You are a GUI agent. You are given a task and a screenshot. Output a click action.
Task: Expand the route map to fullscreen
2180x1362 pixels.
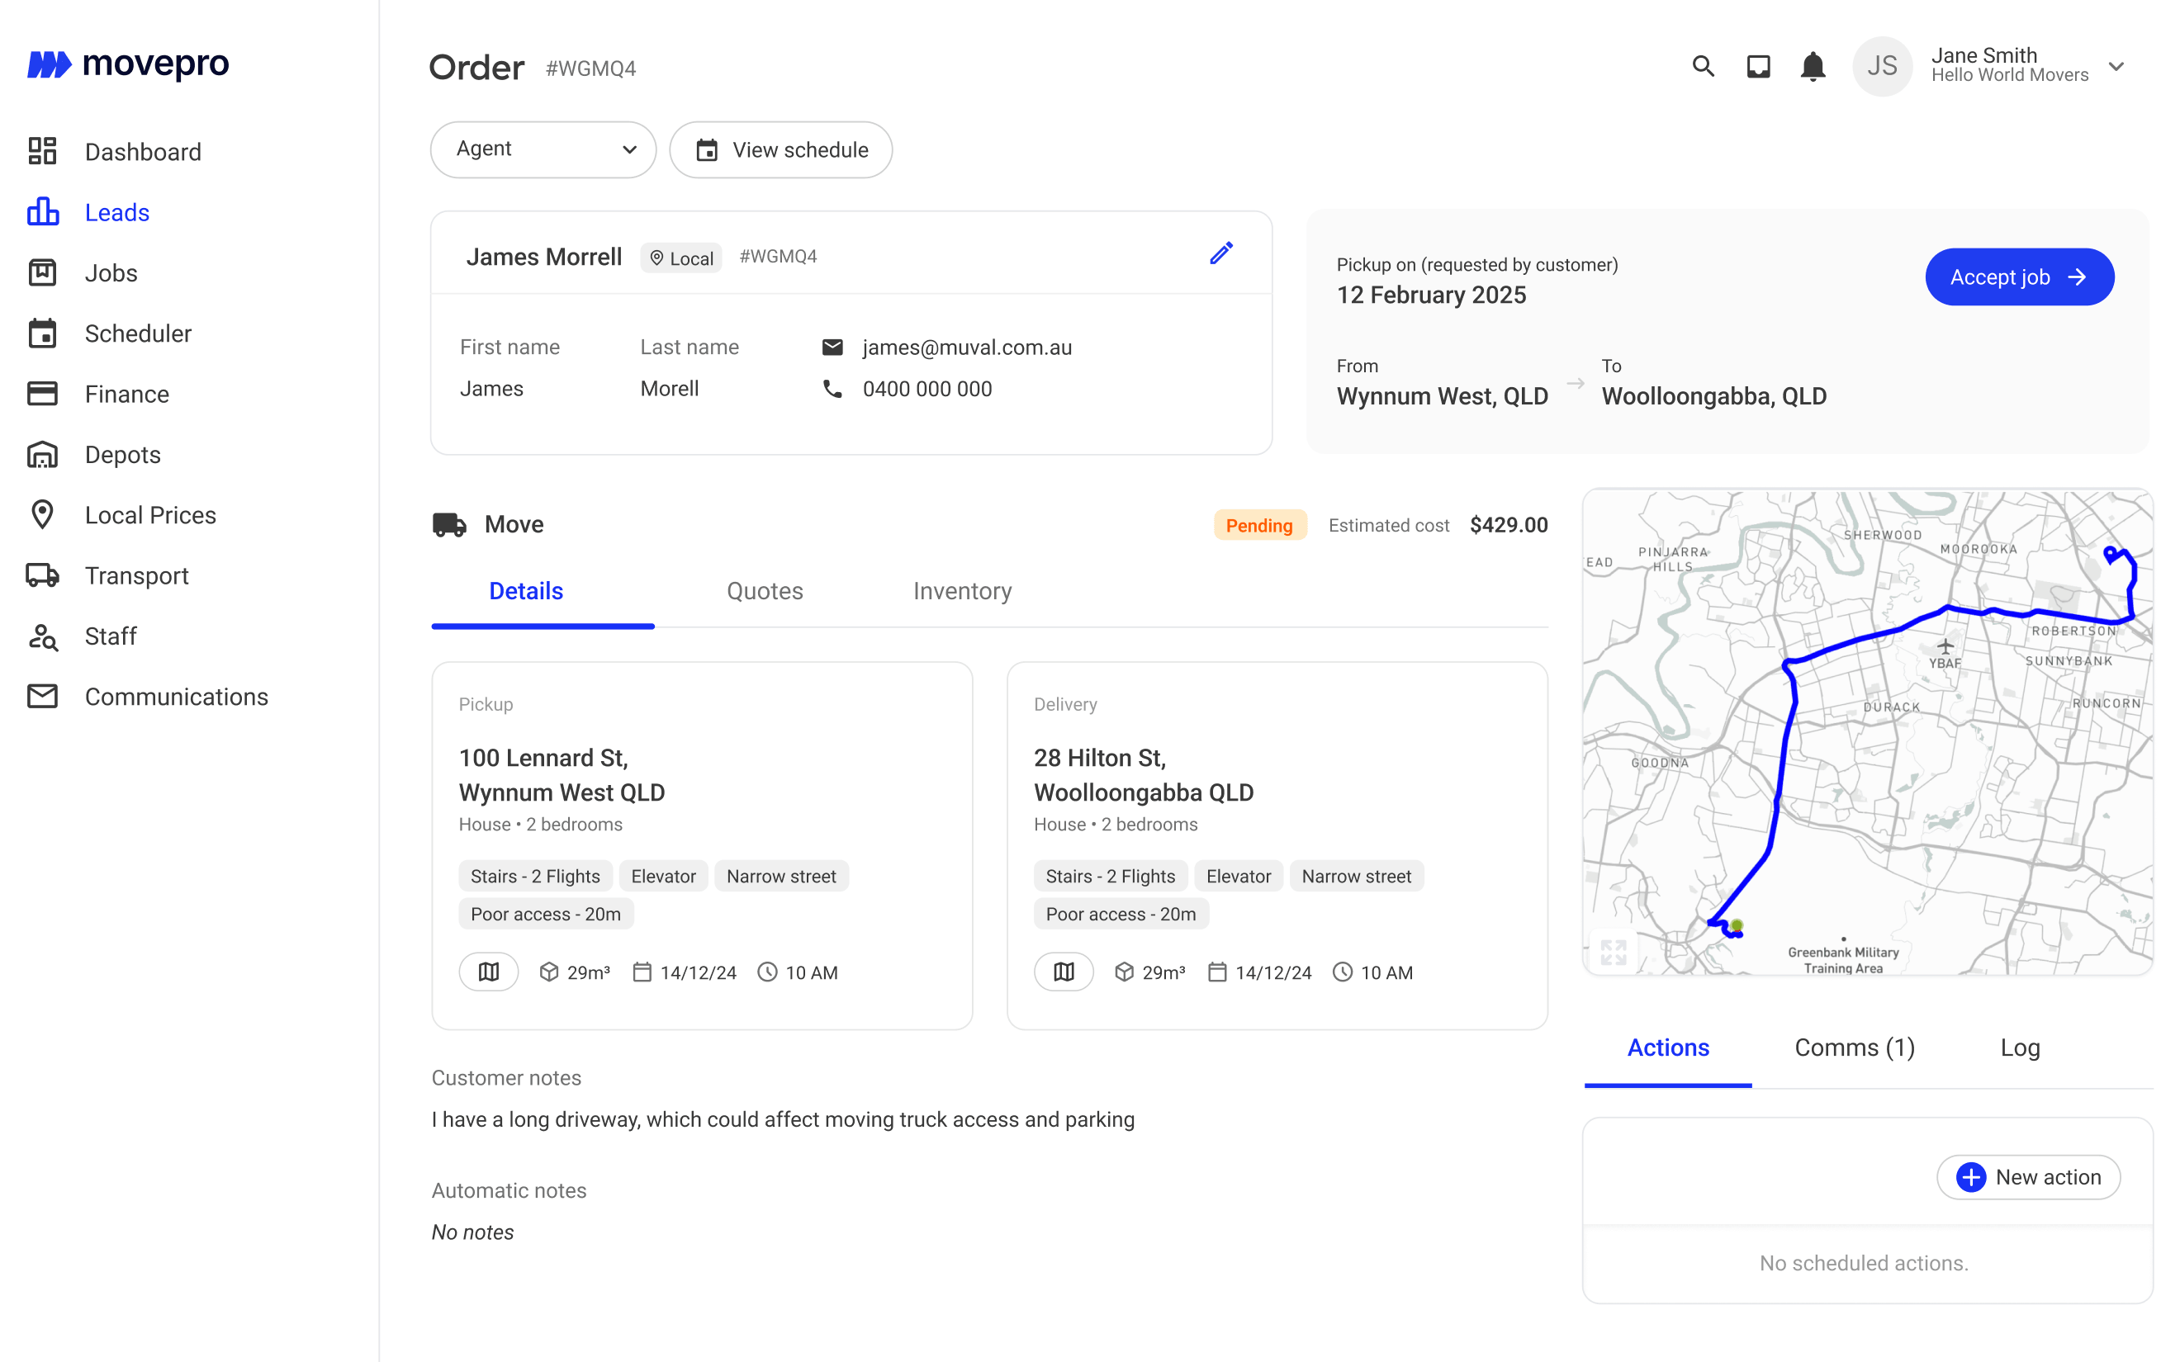tap(1614, 950)
